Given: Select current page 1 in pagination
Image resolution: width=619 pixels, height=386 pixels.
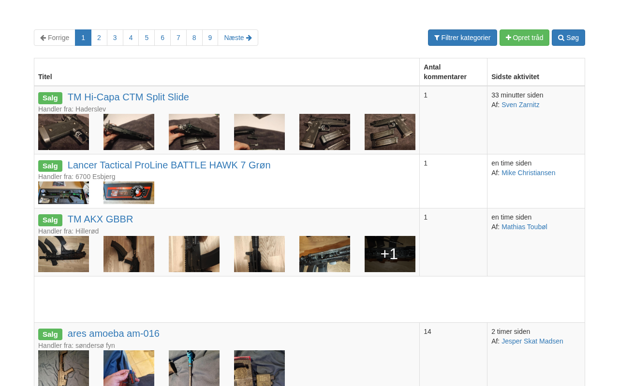Looking at the screenshot, I should (83, 38).
